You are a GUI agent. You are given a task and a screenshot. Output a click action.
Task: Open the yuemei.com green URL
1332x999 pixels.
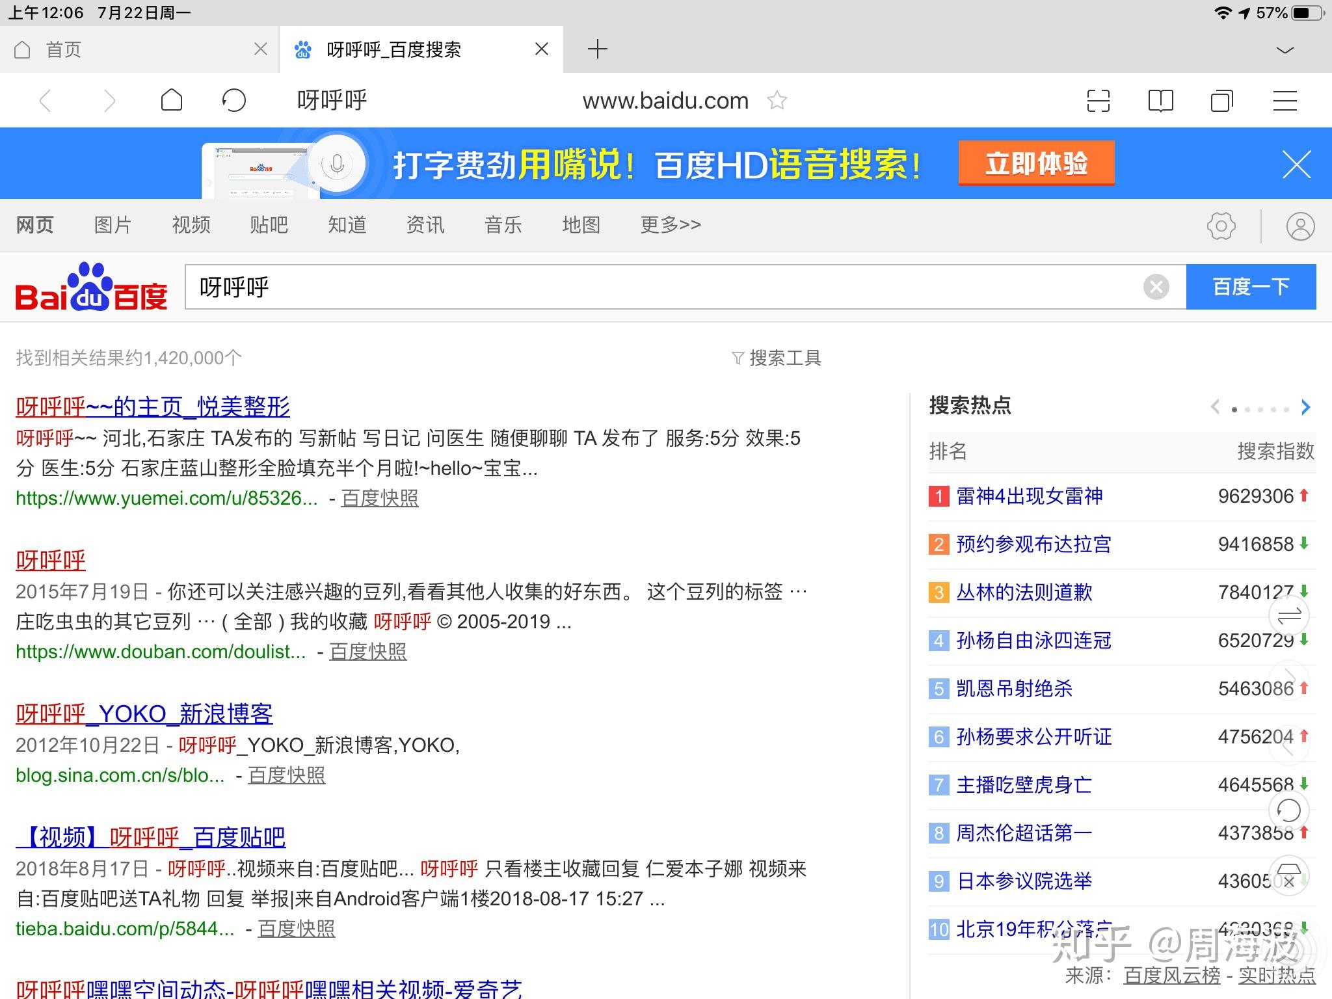tap(166, 498)
